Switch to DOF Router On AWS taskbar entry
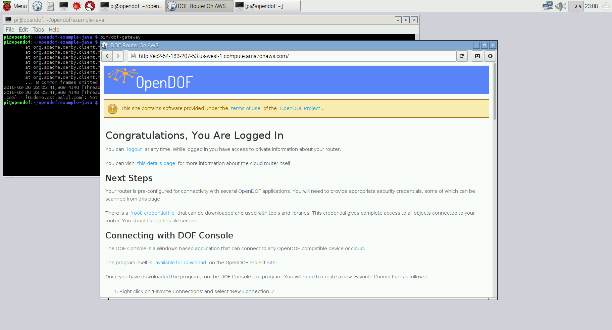This screenshot has height=330, width=612. [200, 6]
